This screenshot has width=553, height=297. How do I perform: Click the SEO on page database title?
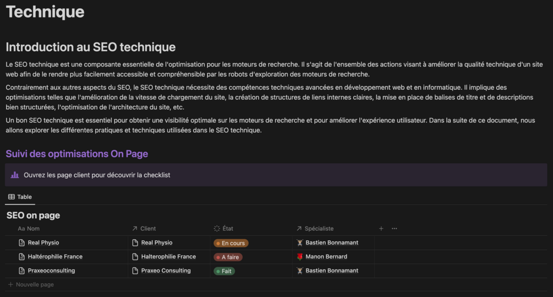click(33, 215)
